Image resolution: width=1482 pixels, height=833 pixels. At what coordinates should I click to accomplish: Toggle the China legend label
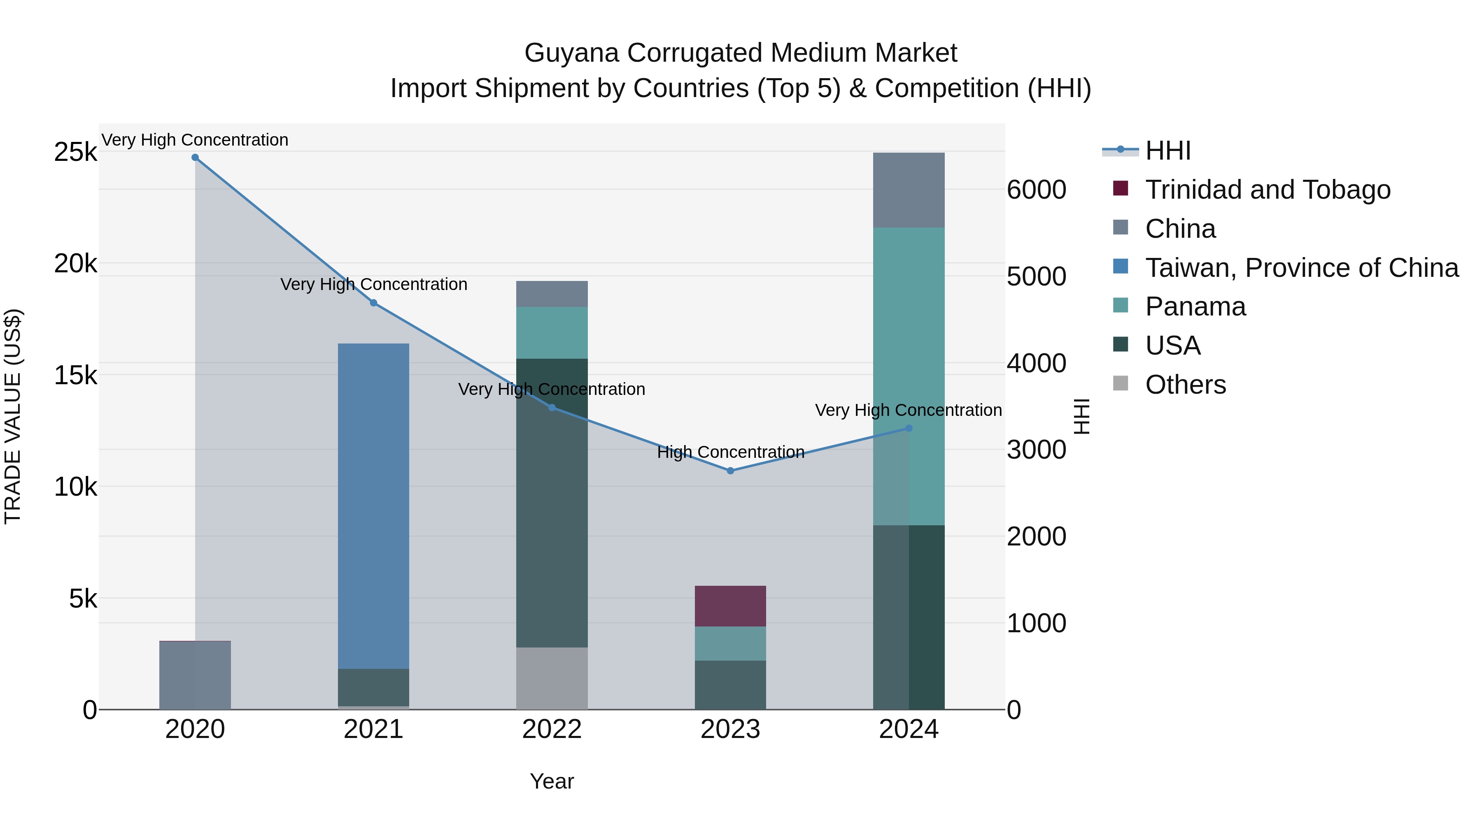[1181, 229]
